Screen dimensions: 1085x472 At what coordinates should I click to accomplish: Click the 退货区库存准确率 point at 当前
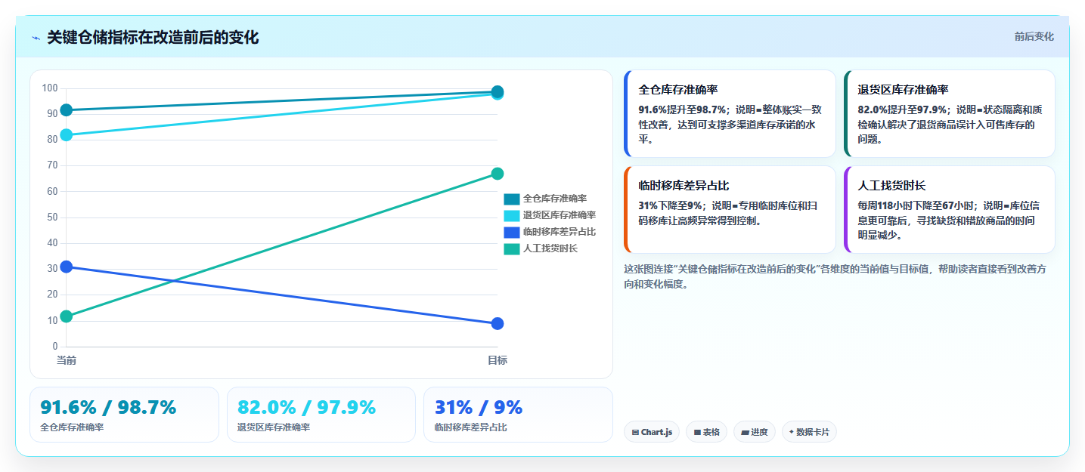tap(67, 135)
